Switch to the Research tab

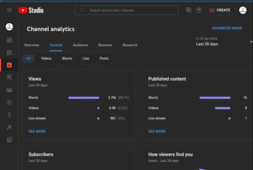point(130,45)
